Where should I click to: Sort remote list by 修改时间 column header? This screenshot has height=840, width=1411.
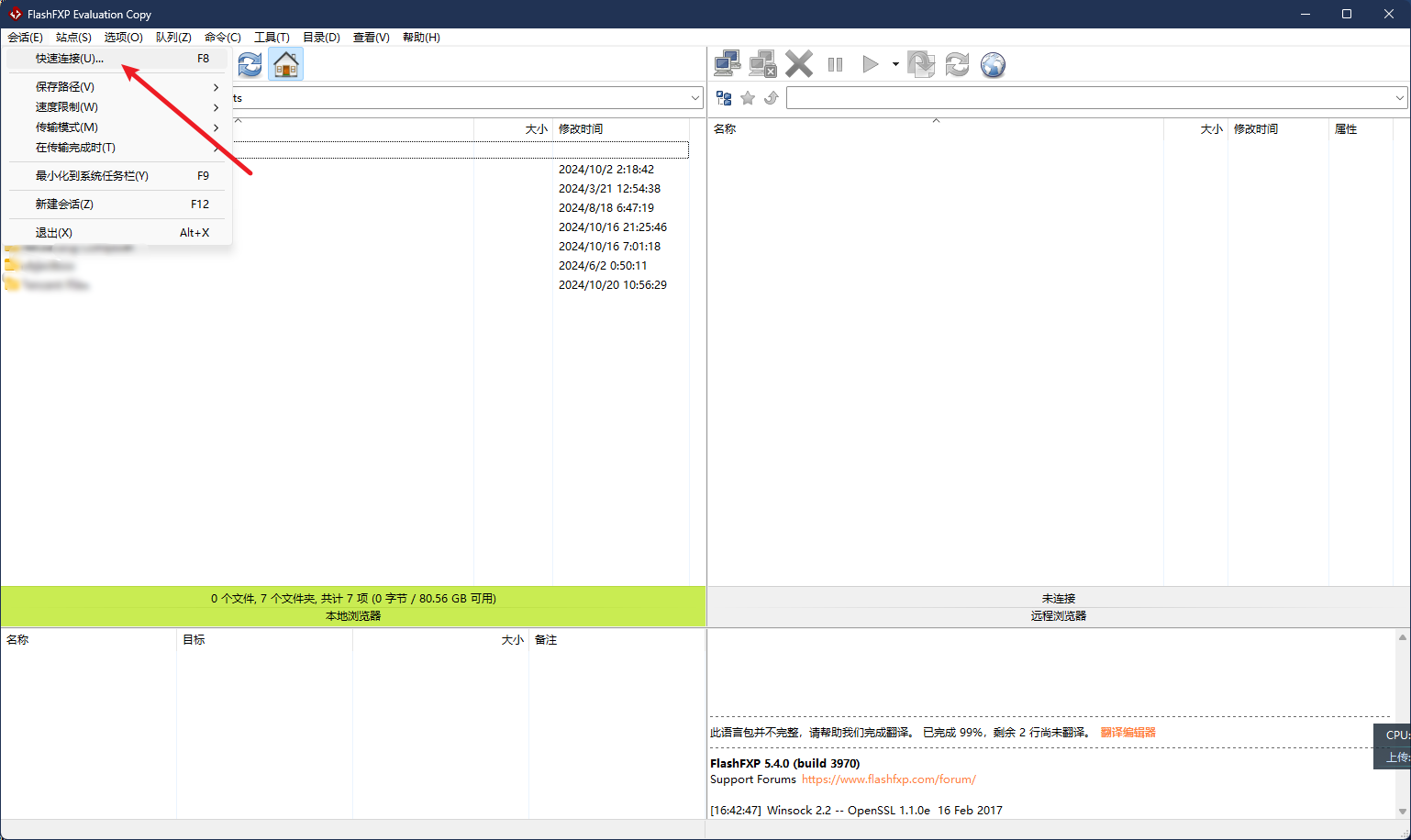point(1255,129)
